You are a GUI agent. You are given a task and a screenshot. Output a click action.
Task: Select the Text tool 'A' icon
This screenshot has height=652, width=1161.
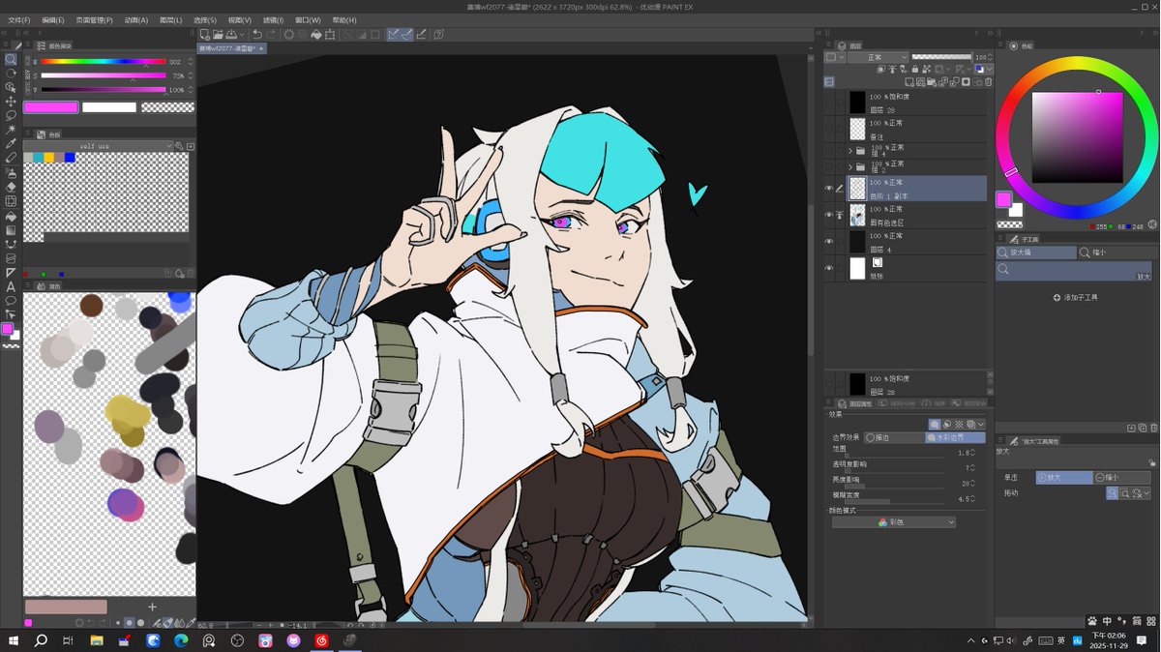[x=11, y=286]
